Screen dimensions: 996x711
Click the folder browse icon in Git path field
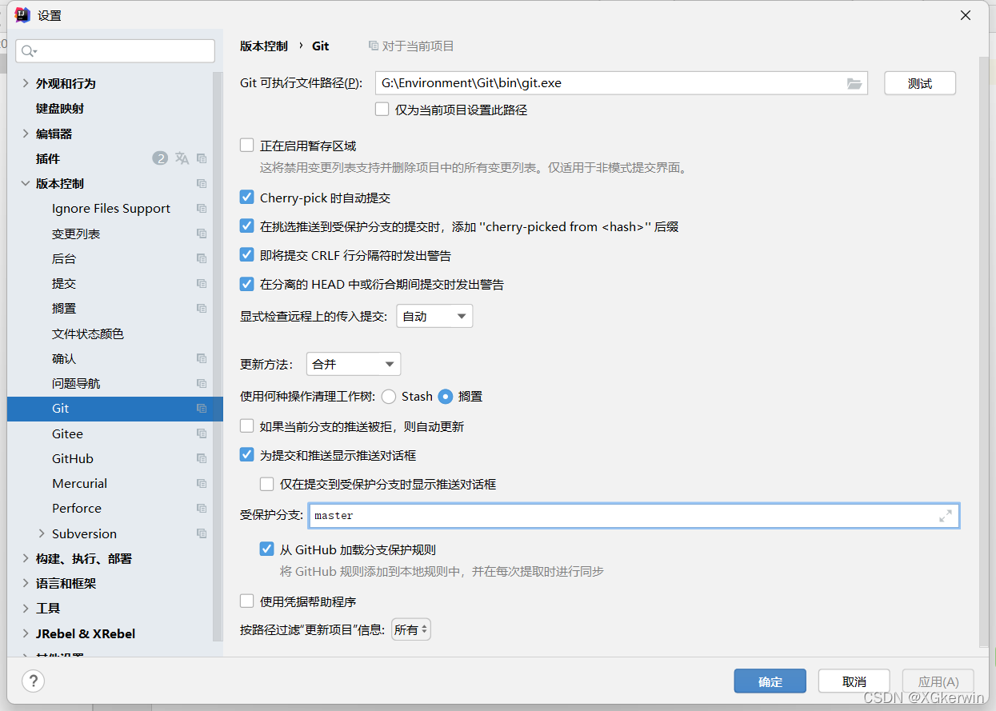(x=854, y=83)
